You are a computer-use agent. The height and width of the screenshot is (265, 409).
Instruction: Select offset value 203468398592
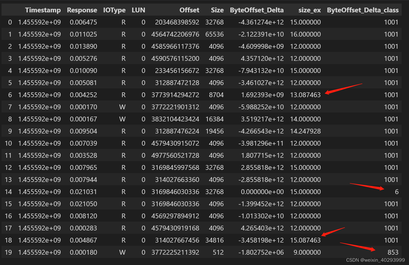[177, 22]
